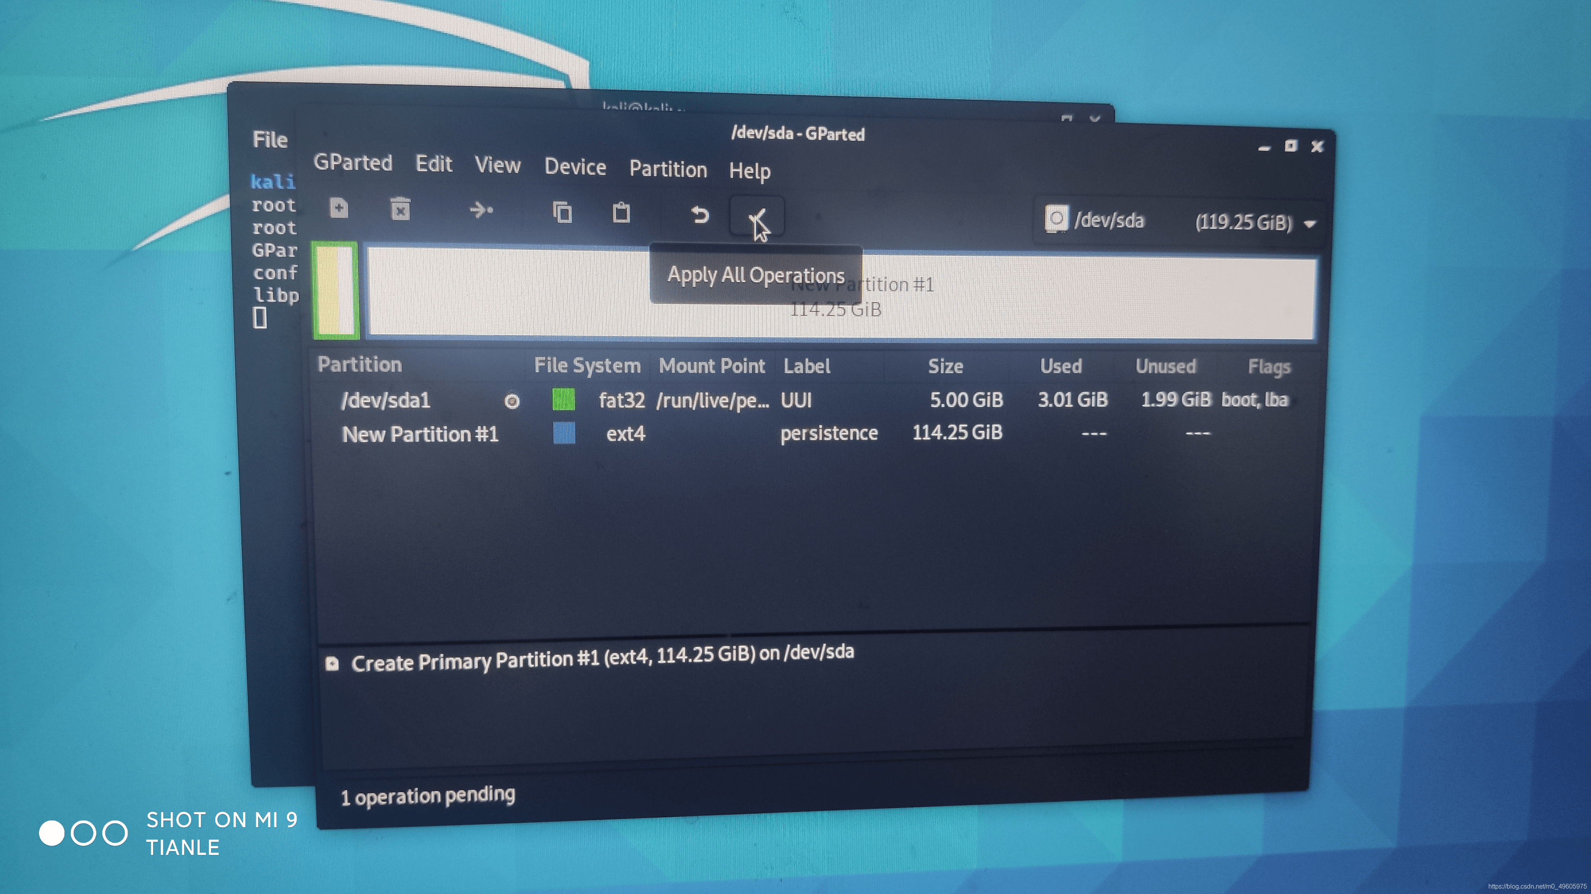Click the sda1 block in disk graphic
The width and height of the screenshot is (1591, 894).
336,290
